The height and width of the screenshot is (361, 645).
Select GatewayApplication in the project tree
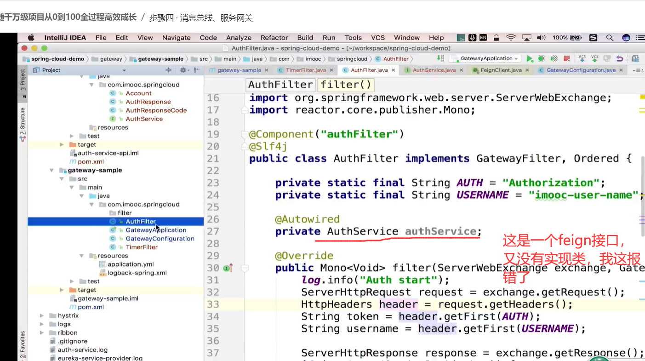(156, 230)
